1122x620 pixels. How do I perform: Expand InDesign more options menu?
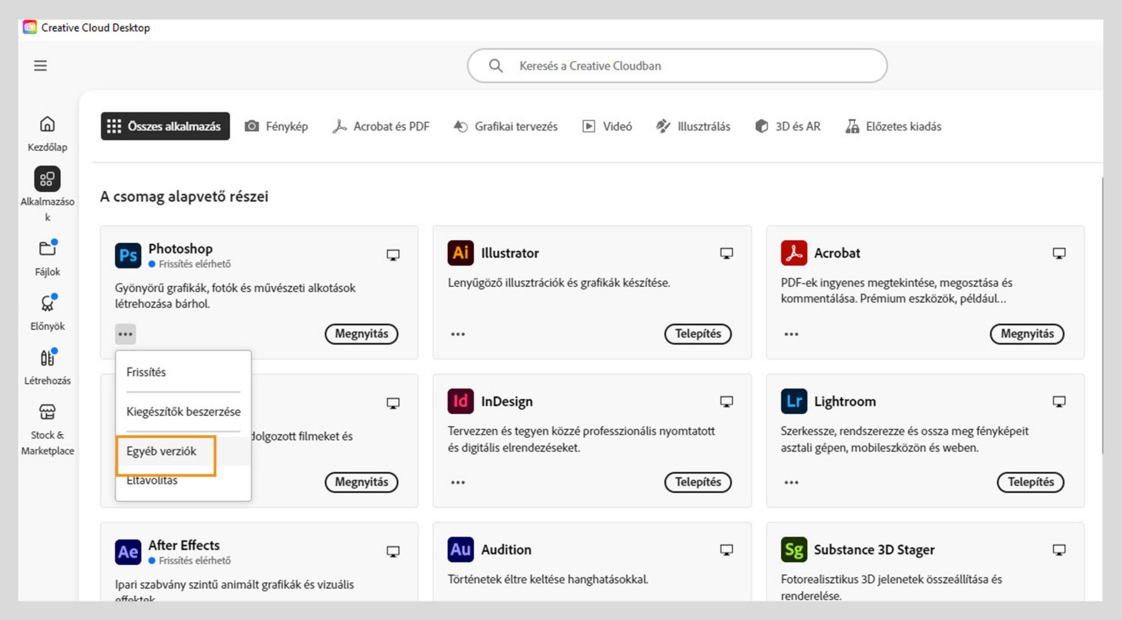(458, 483)
